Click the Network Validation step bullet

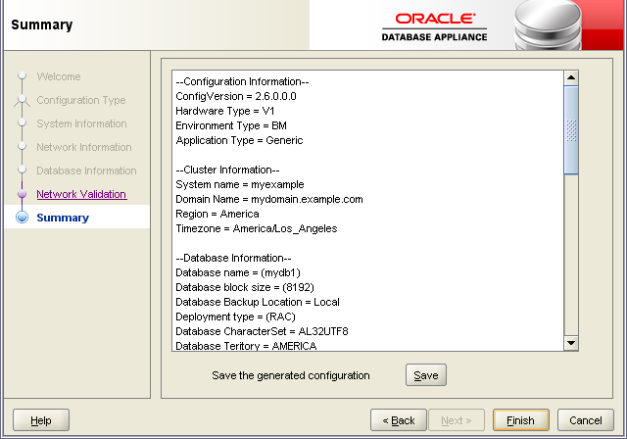[22, 194]
